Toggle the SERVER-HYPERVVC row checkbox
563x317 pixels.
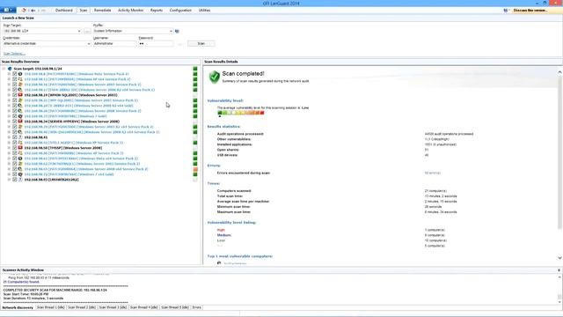pyautogui.click(x=15, y=122)
